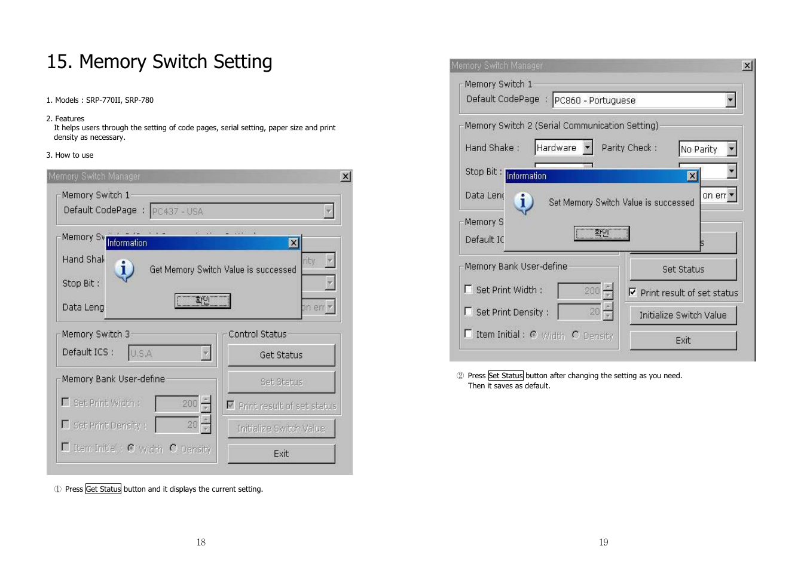Open the Hardware hand shake dropdown
Screen dimensions: 807x570
tap(588, 148)
